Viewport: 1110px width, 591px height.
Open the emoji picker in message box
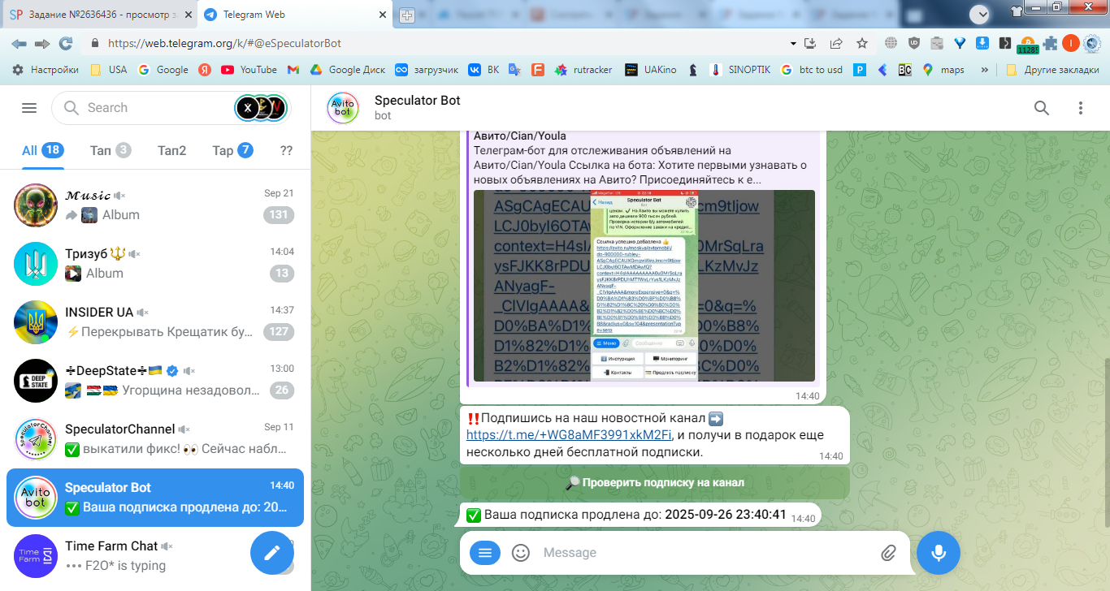point(521,553)
